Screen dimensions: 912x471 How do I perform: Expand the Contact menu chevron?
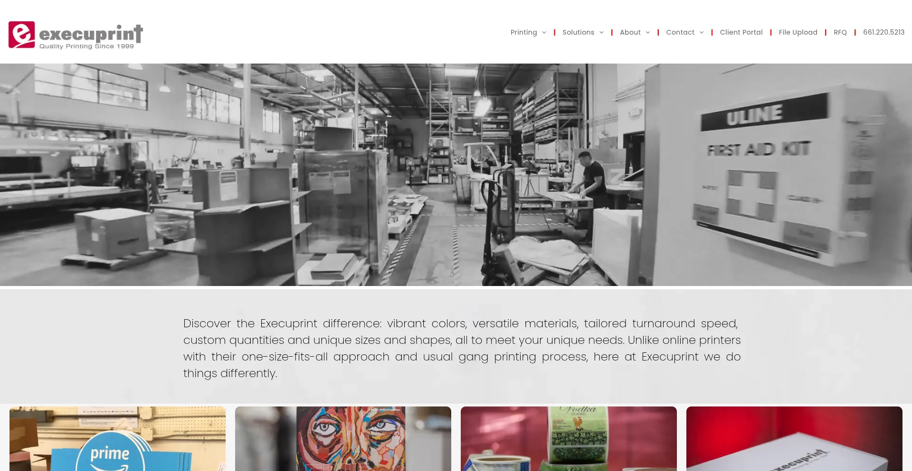702,32
